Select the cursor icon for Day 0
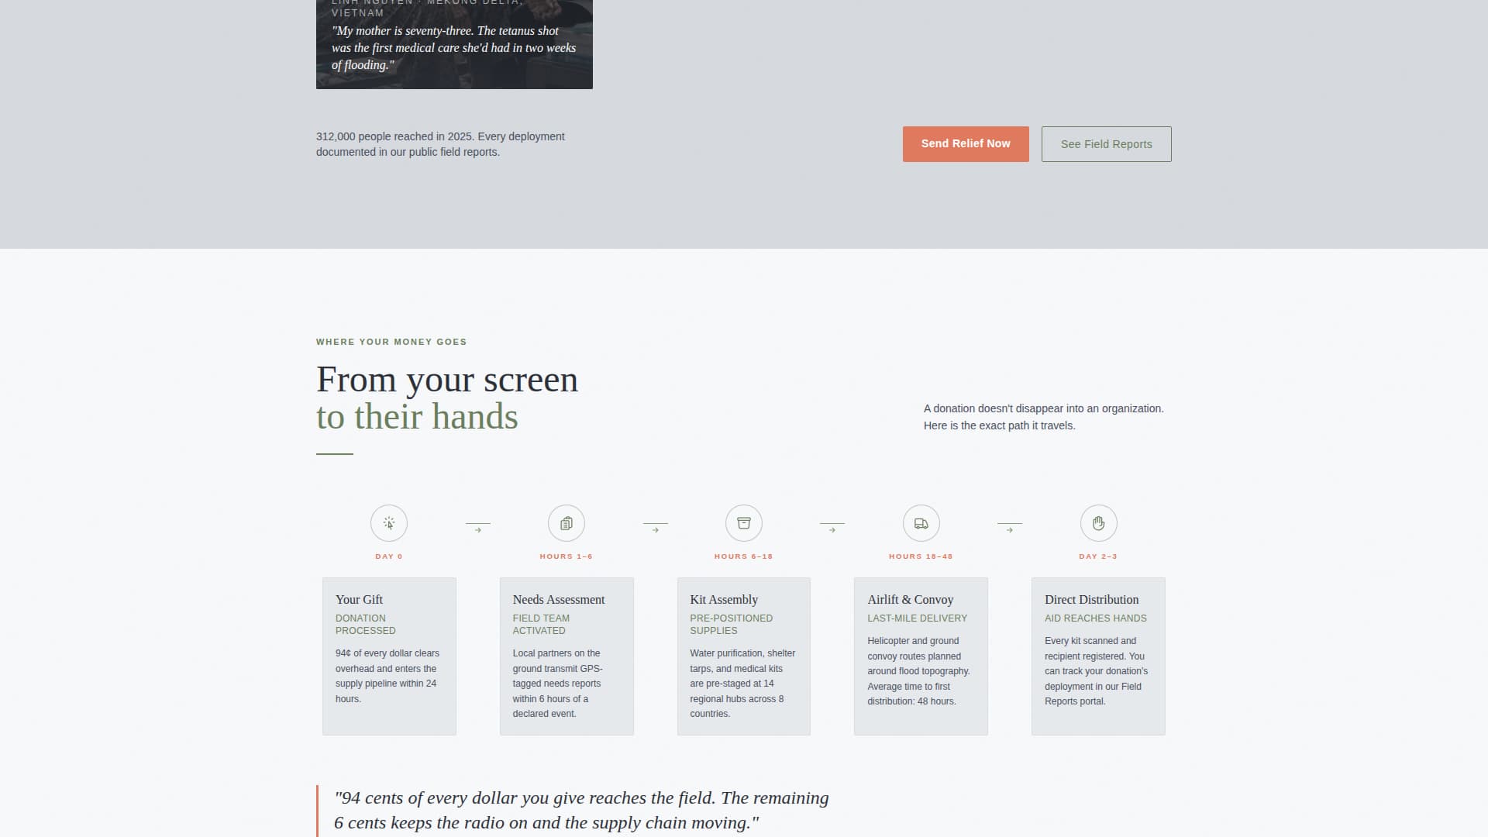 388,522
